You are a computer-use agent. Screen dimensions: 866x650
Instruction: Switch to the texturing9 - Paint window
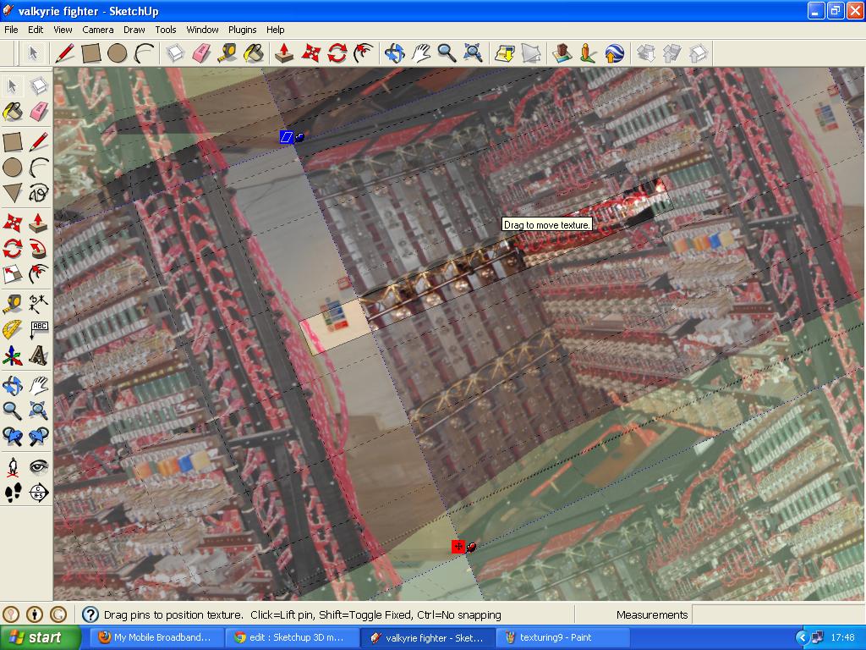coord(563,638)
